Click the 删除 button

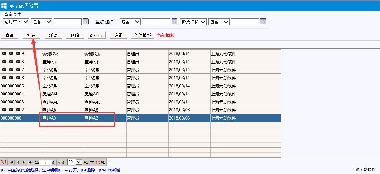click(75, 35)
